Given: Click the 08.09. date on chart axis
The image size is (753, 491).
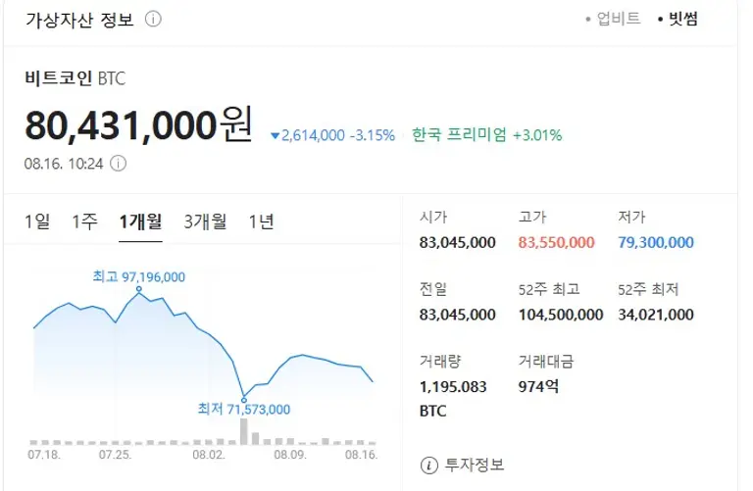Looking at the screenshot, I should [290, 455].
